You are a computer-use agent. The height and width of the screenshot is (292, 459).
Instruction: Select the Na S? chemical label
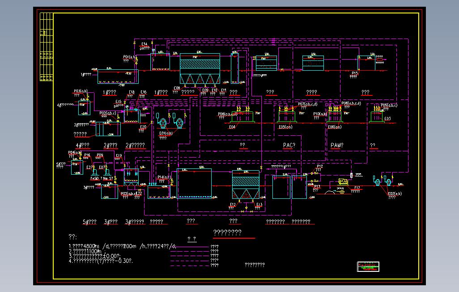108,178
